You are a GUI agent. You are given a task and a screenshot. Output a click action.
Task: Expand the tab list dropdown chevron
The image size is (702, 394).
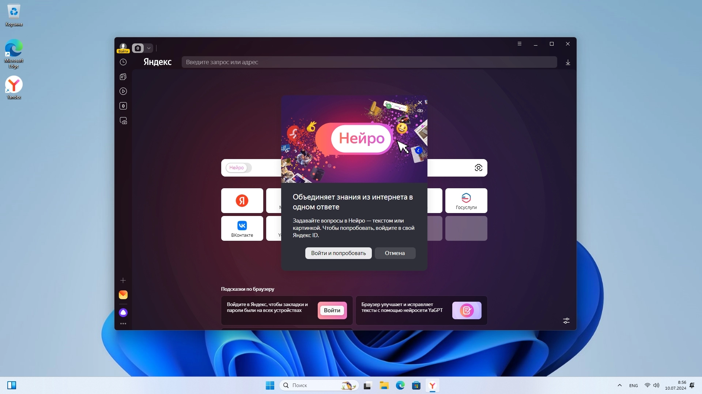[149, 48]
